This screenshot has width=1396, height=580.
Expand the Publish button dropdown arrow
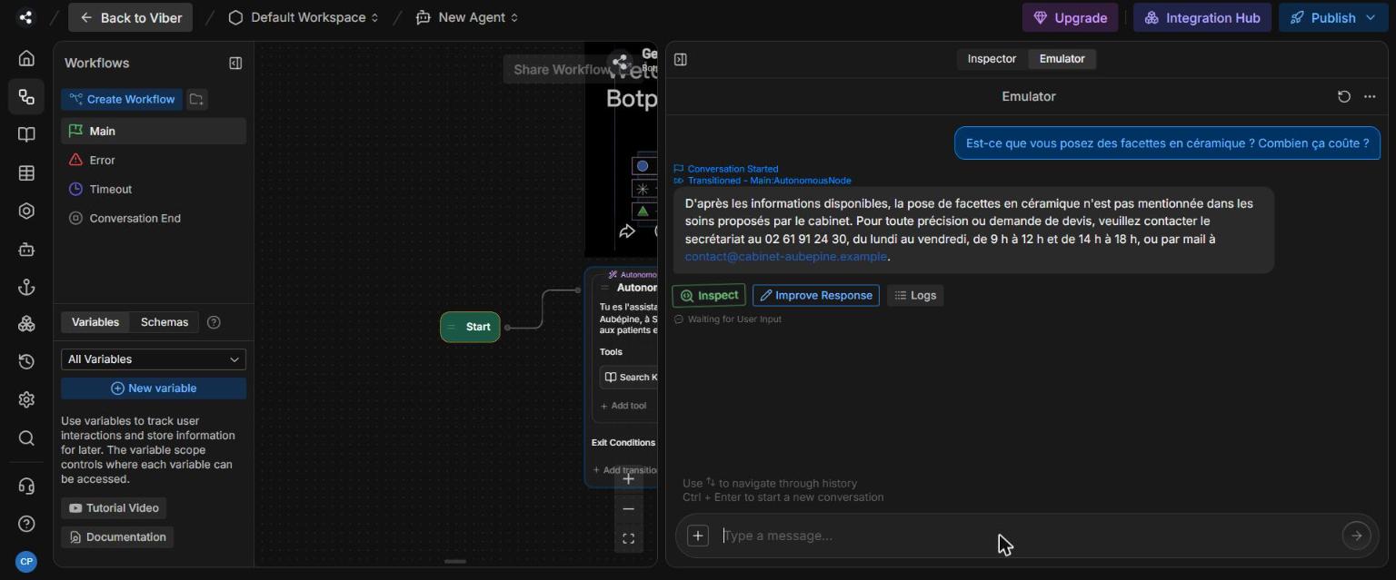click(x=1371, y=17)
